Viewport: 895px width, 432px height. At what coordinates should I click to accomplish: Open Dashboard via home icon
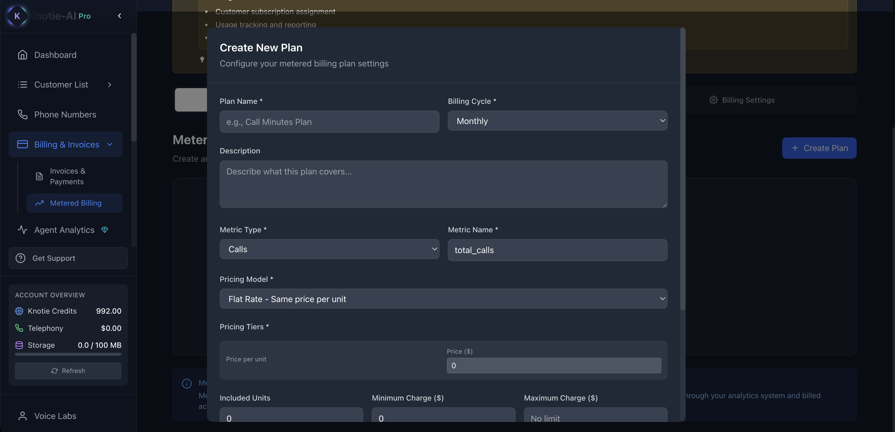pos(23,55)
